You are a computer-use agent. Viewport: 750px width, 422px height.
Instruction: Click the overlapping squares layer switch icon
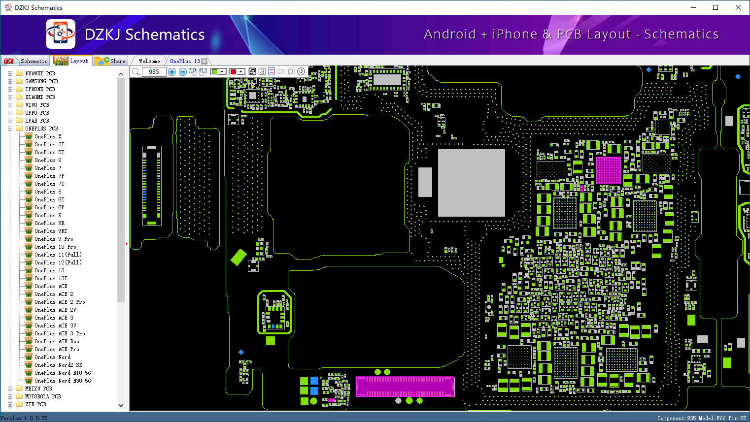(252, 71)
